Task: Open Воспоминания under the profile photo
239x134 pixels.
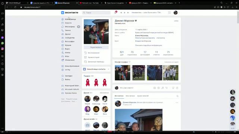Action: click(94, 53)
